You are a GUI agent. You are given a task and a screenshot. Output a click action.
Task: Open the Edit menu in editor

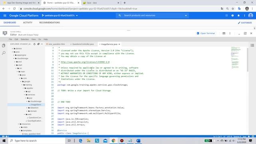point(16,39)
